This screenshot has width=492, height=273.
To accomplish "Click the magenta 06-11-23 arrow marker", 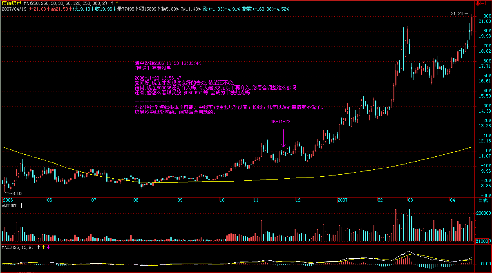I will [283, 144].
